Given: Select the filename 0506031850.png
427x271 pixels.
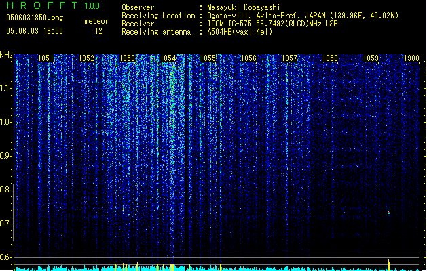Looking at the screenshot, I should [x=35, y=18].
